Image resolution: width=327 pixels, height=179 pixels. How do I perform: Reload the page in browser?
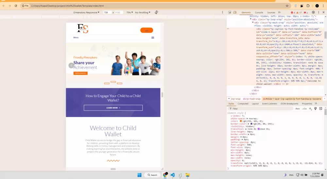[16, 6]
